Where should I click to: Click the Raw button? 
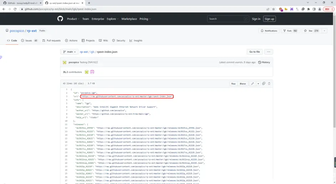(x=233, y=84)
